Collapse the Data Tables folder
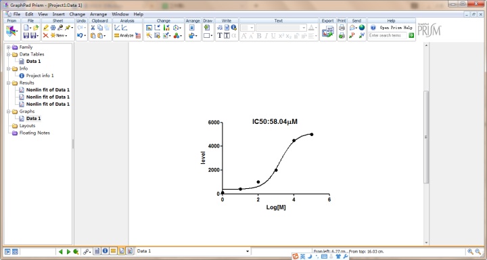The width and height of the screenshot is (487, 260). pyautogui.click(x=9, y=54)
